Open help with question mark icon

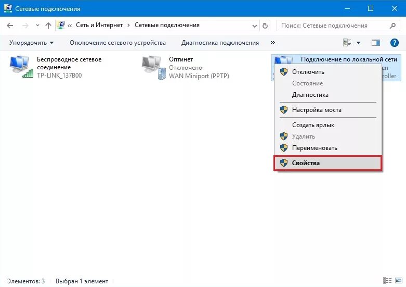pos(395,43)
